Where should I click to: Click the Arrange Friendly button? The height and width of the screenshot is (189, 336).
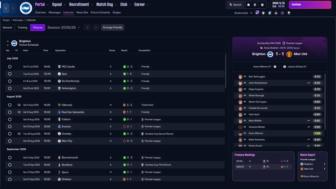(x=113, y=28)
